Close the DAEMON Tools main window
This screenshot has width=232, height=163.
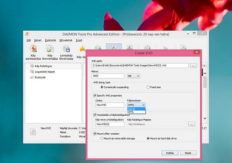[x=202, y=33]
